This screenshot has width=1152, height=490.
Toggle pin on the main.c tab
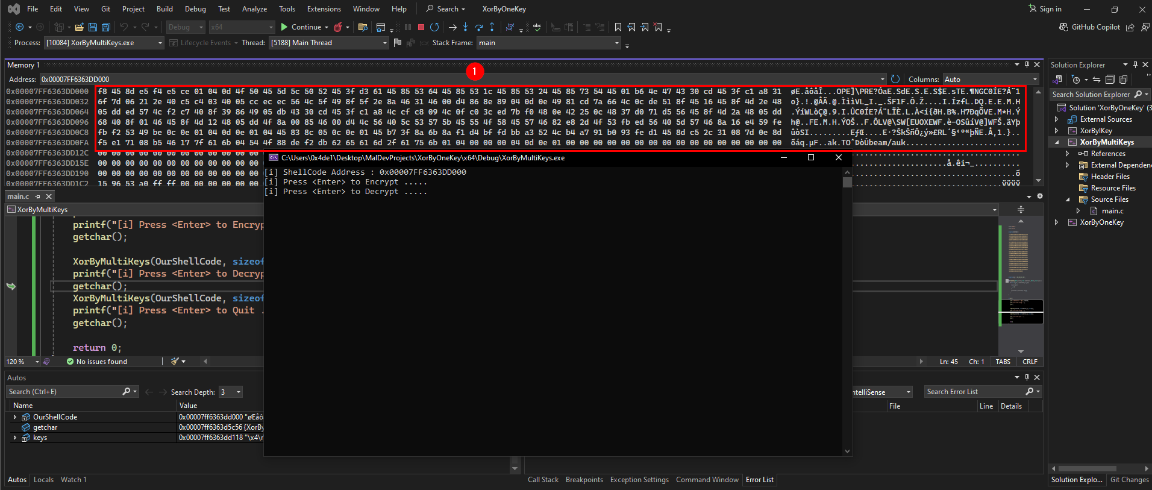[37, 196]
